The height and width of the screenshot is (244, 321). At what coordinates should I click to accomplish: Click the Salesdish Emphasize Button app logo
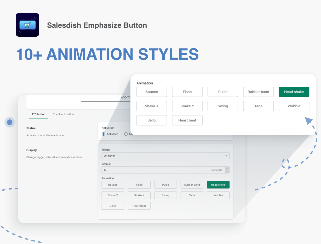click(x=27, y=25)
